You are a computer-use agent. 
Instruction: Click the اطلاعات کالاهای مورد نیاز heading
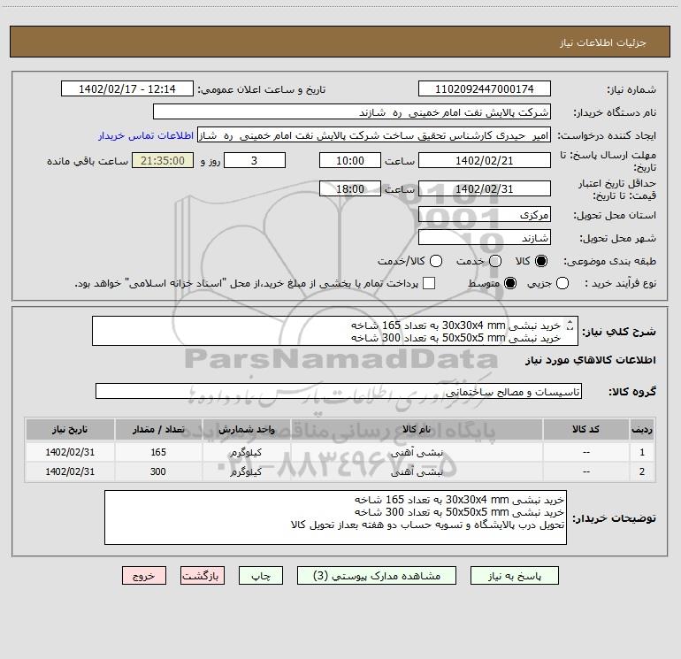coord(591,360)
